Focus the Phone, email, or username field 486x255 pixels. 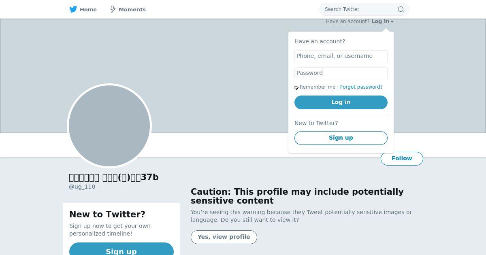(x=341, y=56)
